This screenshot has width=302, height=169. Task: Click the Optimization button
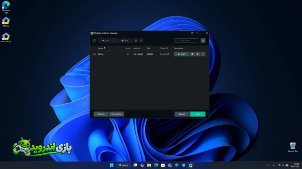click(116, 114)
